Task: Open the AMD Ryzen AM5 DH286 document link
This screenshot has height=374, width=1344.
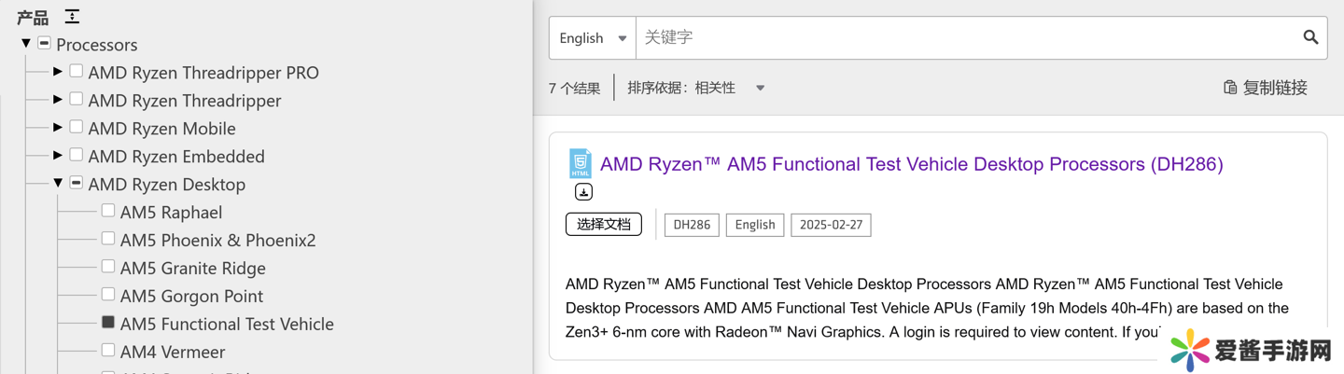Action: (911, 164)
